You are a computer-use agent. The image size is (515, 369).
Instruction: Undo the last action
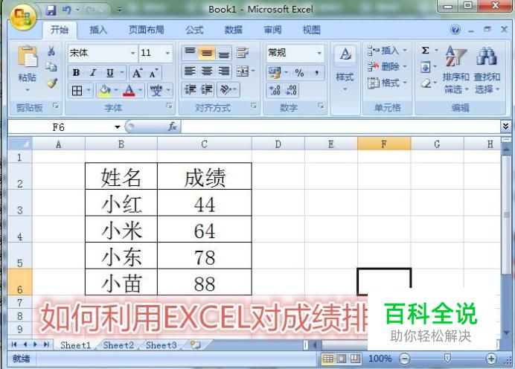point(67,10)
